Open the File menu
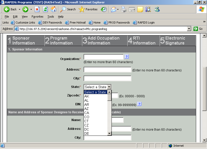Screen dimensions: 207x149 [x=7, y=17]
